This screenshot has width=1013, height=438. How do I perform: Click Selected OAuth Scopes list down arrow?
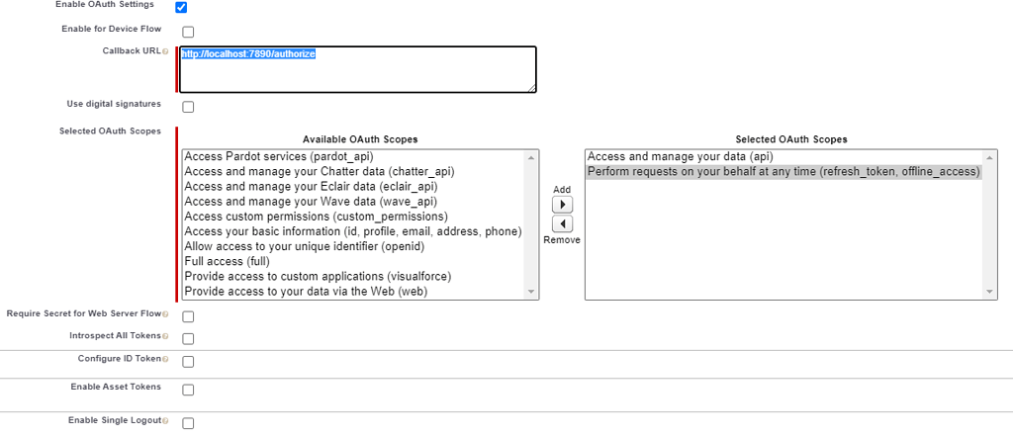click(x=990, y=292)
